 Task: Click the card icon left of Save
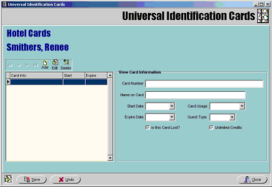8,179
